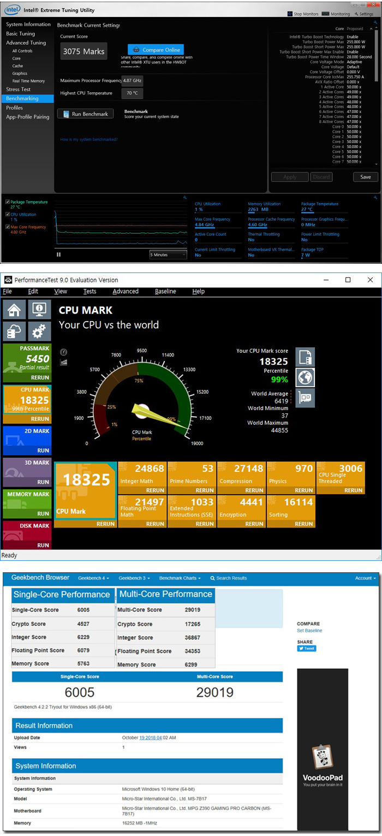Click the large CPU Mark 18325 tile
The image size is (382, 836).
(x=86, y=495)
